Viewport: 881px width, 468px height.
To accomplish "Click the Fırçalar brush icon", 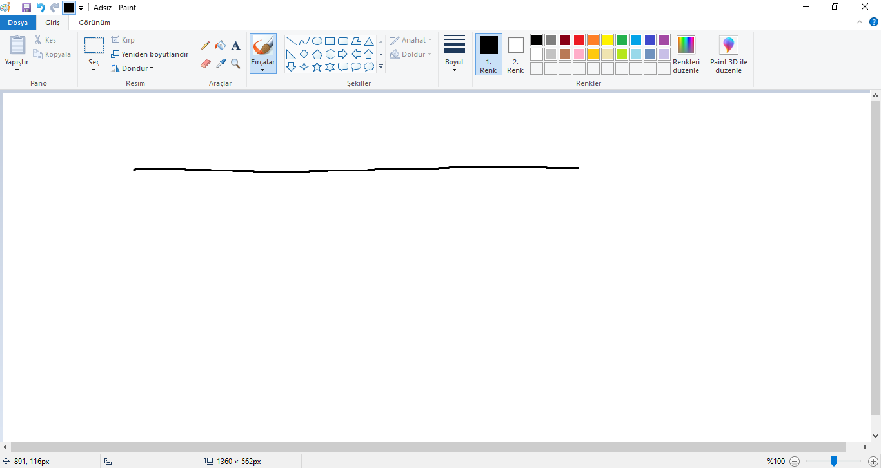I will (263, 45).
